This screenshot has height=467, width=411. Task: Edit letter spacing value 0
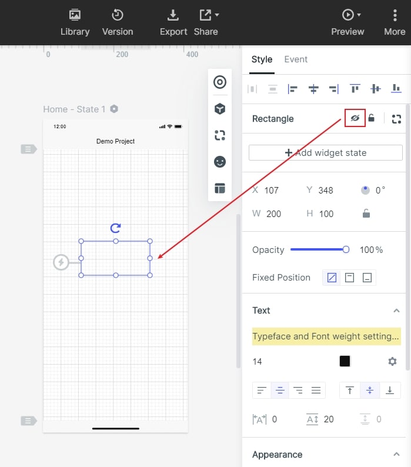coord(275,419)
